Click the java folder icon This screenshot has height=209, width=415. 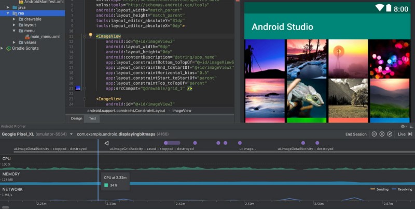point(15,7)
